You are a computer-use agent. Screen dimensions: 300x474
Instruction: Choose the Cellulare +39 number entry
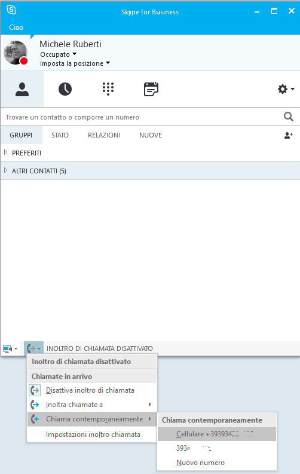(217, 434)
